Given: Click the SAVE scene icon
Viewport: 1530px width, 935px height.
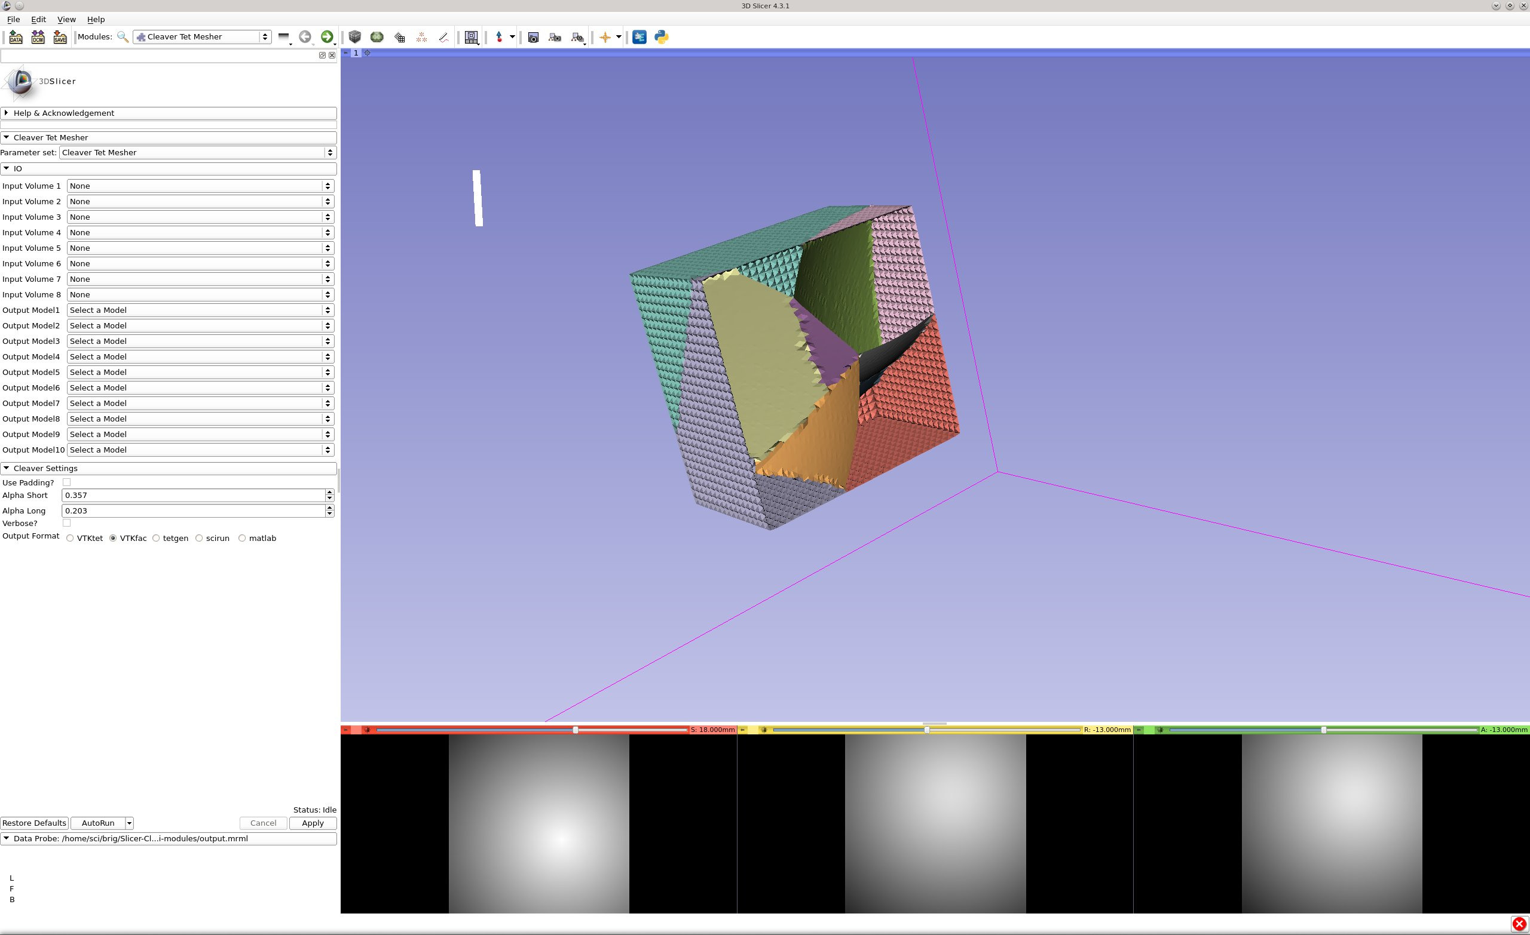Looking at the screenshot, I should click(x=60, y=37).
